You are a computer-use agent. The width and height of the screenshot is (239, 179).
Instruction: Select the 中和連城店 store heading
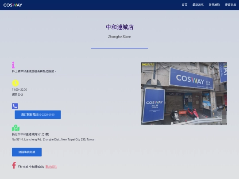click(x=119, y=27)
